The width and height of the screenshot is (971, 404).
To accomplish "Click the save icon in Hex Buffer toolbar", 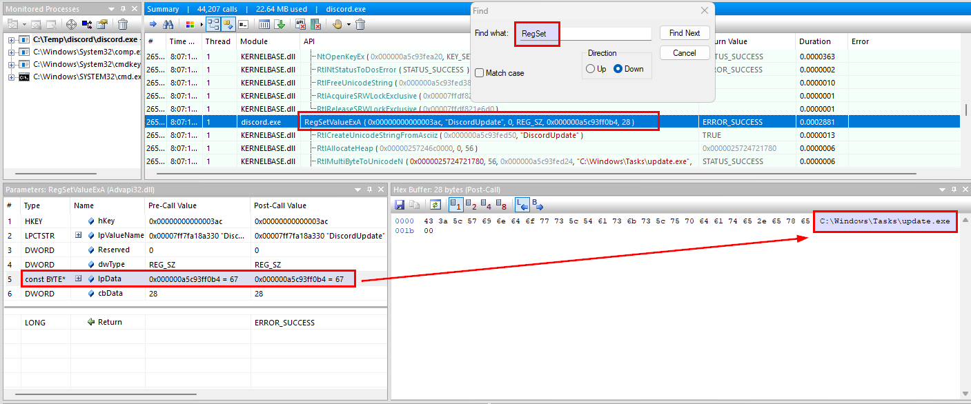I will [400, 204].
